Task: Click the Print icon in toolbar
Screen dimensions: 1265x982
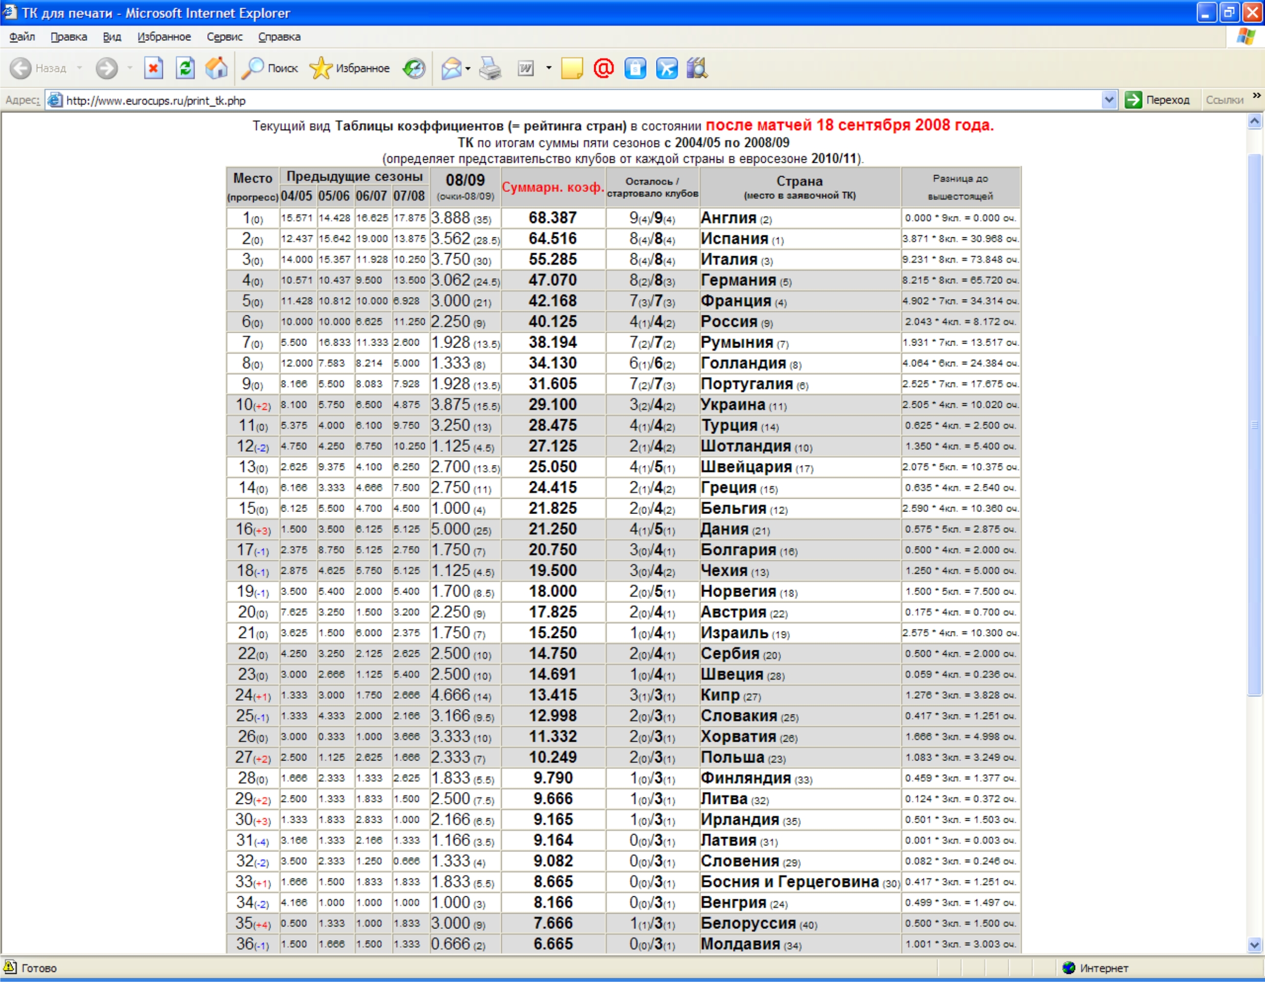Action: click(490, 68)
